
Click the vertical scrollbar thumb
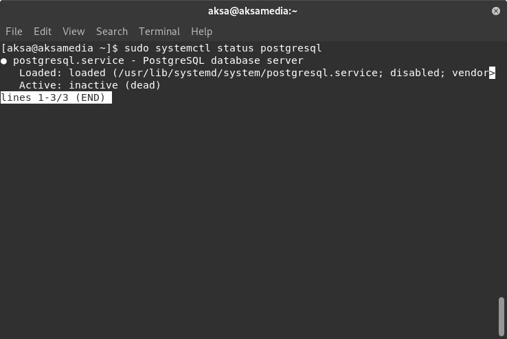[502, 317]
